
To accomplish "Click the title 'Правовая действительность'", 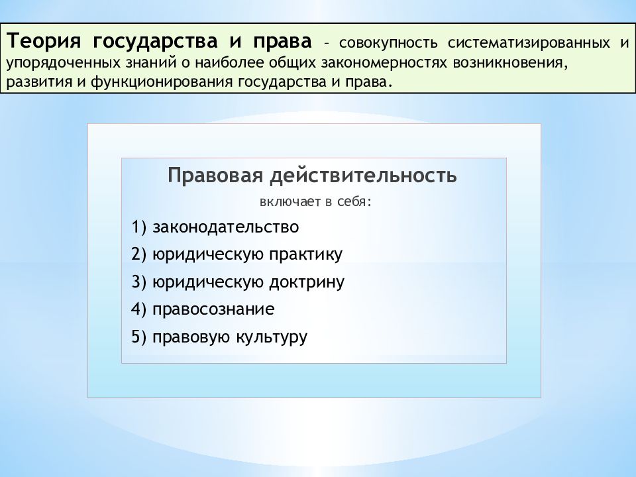I will click(312, 175).
